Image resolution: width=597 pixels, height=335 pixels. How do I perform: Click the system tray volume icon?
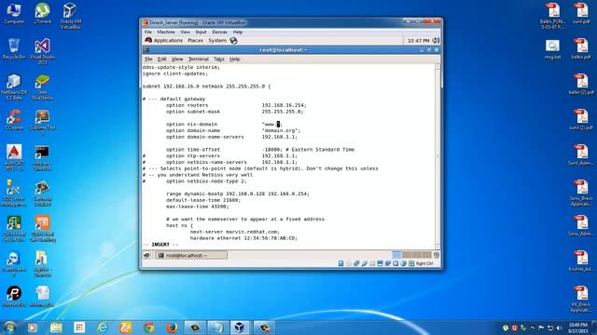click(560, 328)
